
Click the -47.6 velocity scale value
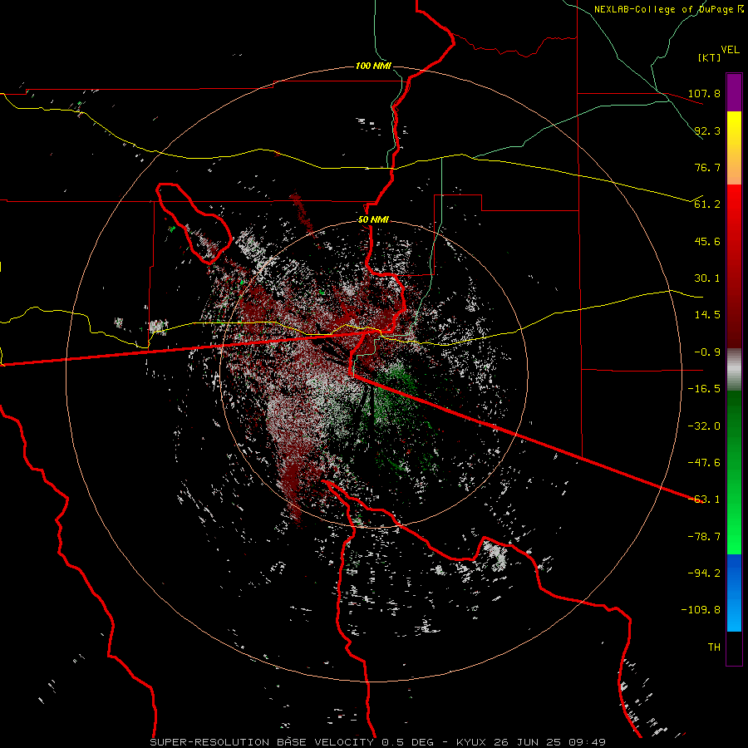tap(704, 463)
